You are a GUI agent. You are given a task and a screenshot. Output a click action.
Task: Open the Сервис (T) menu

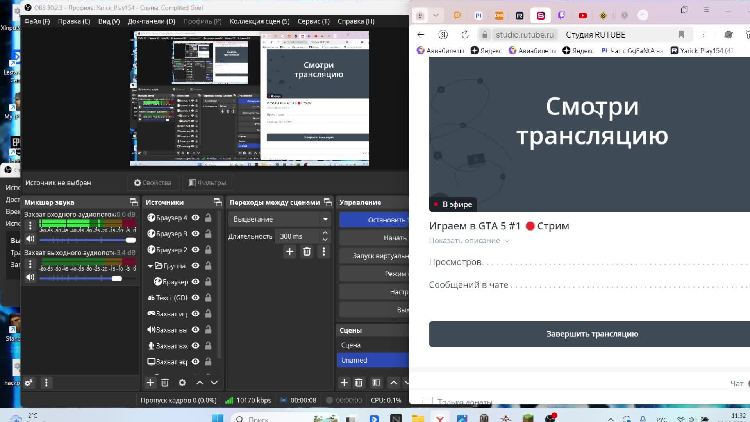(x=313, y=21)
